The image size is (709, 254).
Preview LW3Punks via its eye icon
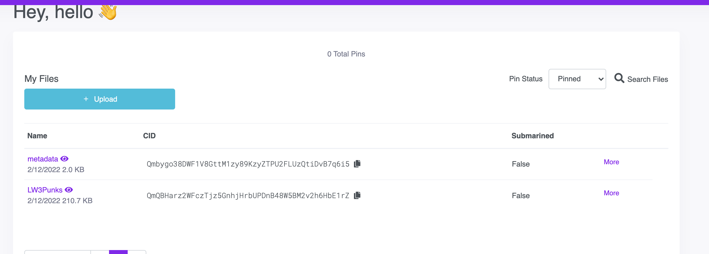click(69, 190)
